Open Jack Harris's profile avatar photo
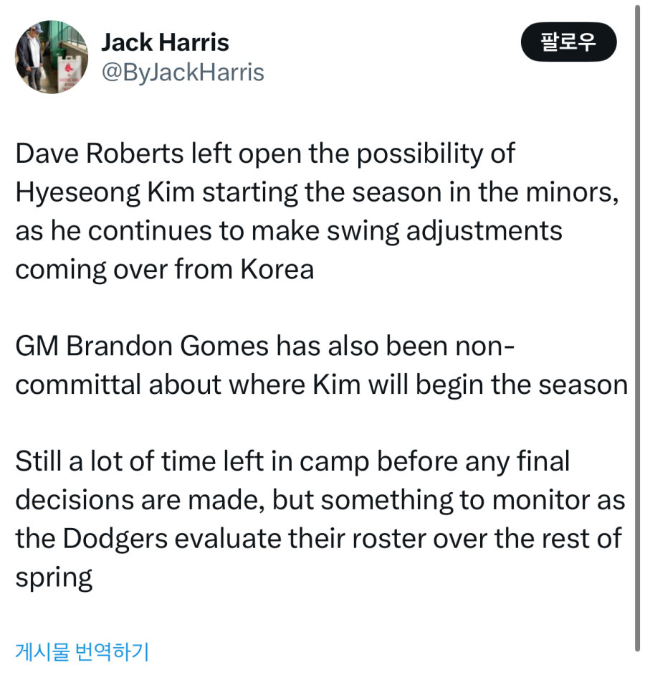Image resolution: width=645 pixels, height=688 pixels. click(x=52, y=57)
